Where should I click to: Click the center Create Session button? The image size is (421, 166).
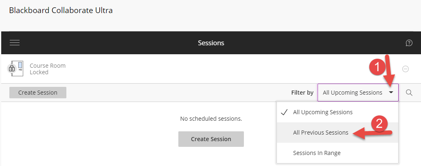(x=211, y=139)
